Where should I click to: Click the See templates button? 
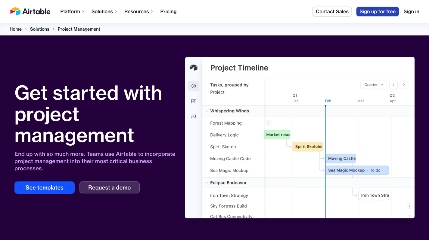pos(44,187)
